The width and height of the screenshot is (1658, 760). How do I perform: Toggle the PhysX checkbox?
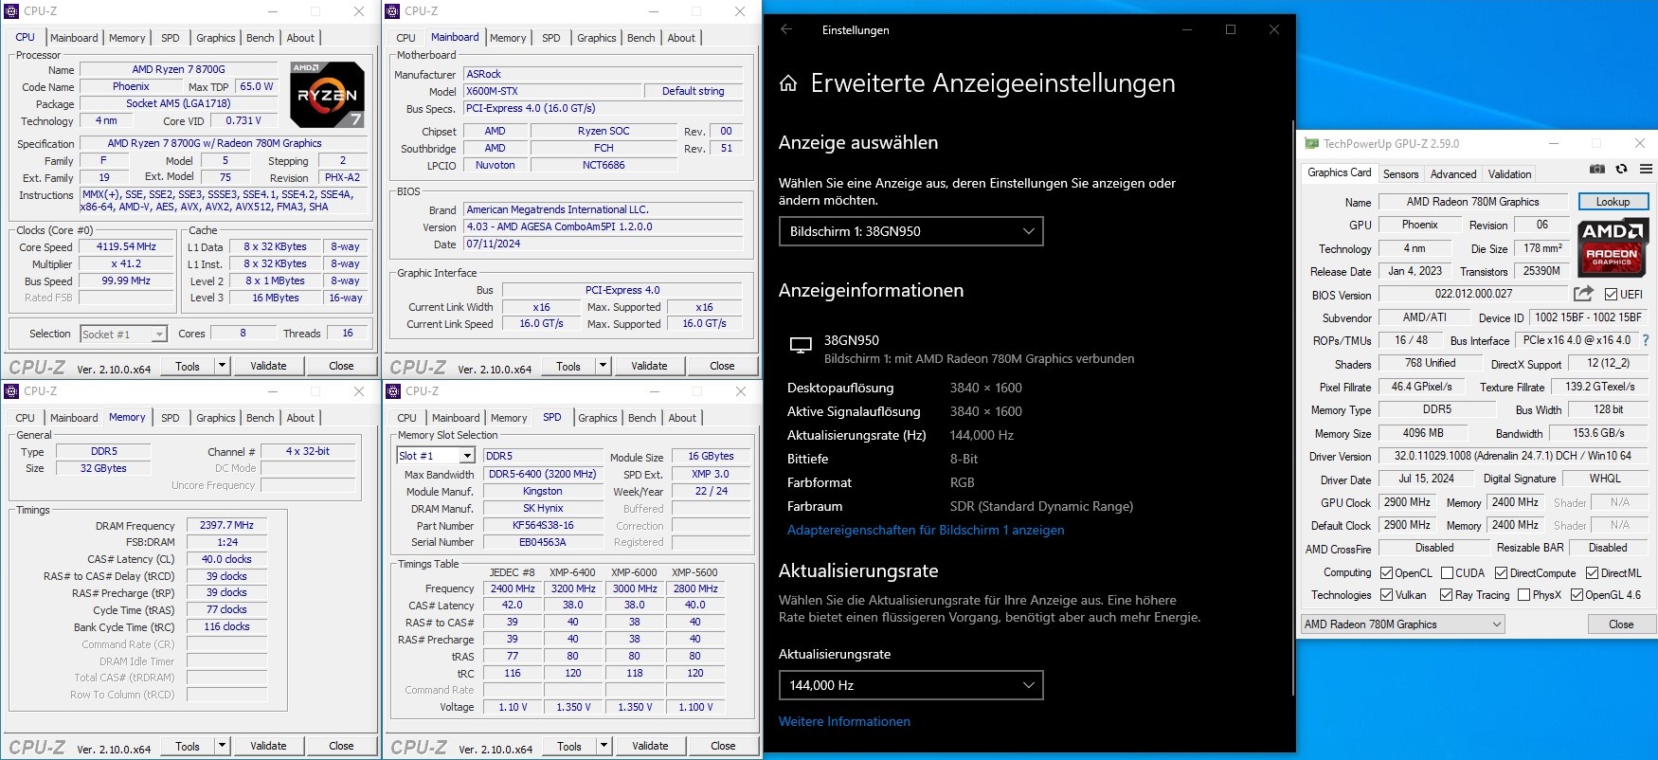[x=1523, y=595]
